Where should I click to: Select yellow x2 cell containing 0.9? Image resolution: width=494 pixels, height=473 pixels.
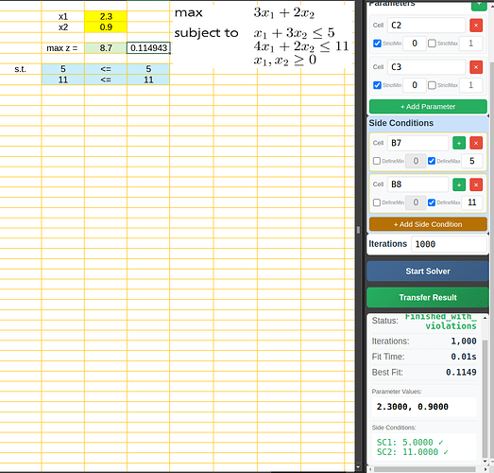[106, 27]
